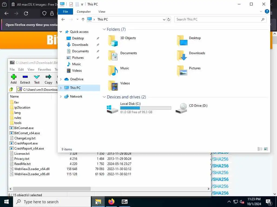Go back in Firefox
277x207 pixels.
tap(6, 13)
